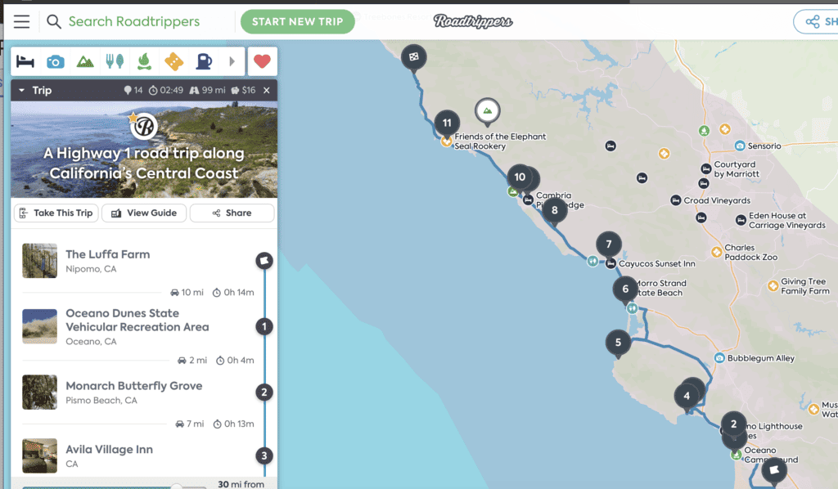
Task: Select stop 1 timeline marker
Action: point(264,326)
